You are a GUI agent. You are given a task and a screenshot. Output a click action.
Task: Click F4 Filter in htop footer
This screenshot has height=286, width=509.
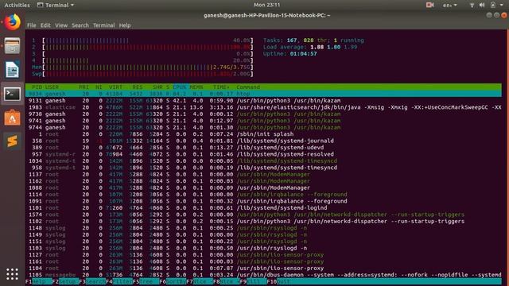click(119, 281)
